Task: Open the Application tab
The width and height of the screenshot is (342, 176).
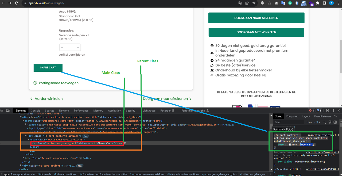Action: click(115, 110)
